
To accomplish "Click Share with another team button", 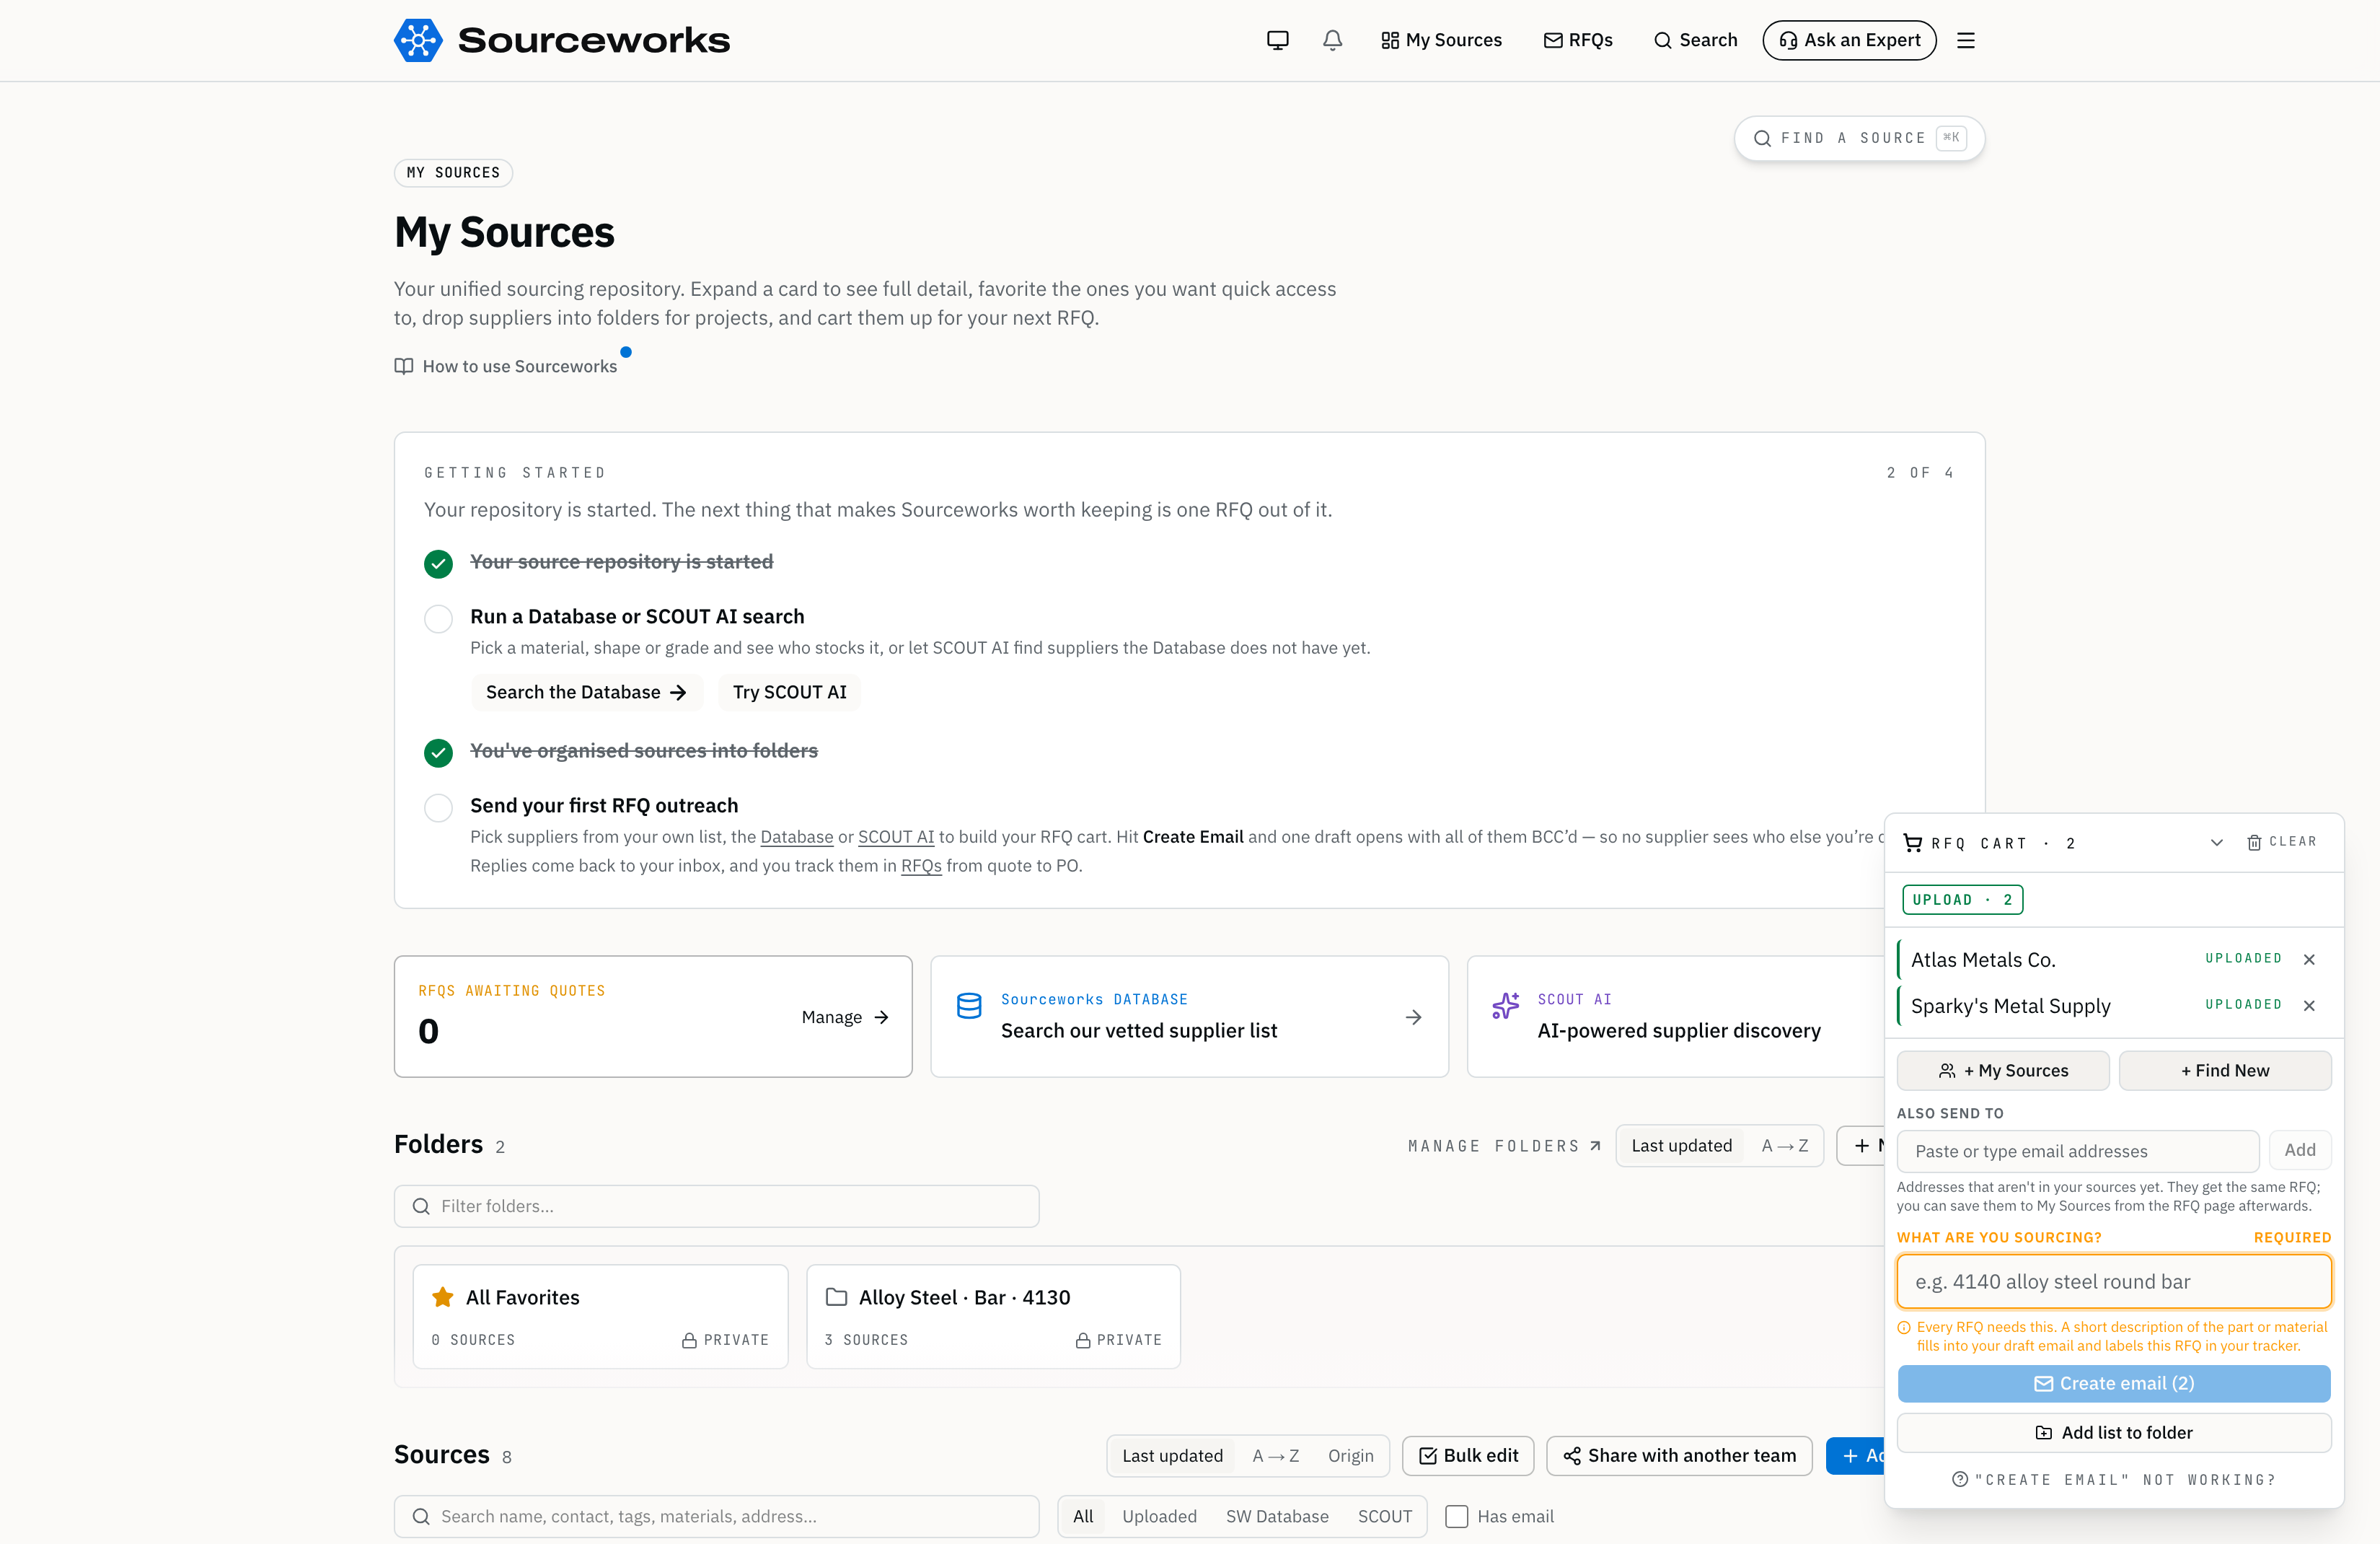I will point(1679,1456).
